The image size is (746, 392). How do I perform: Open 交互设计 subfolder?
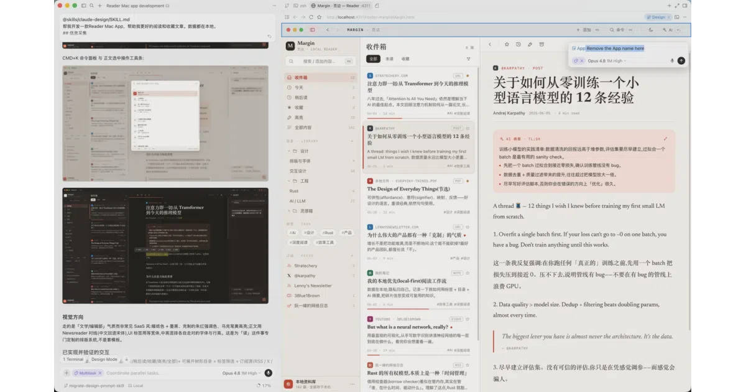point(320,171)
